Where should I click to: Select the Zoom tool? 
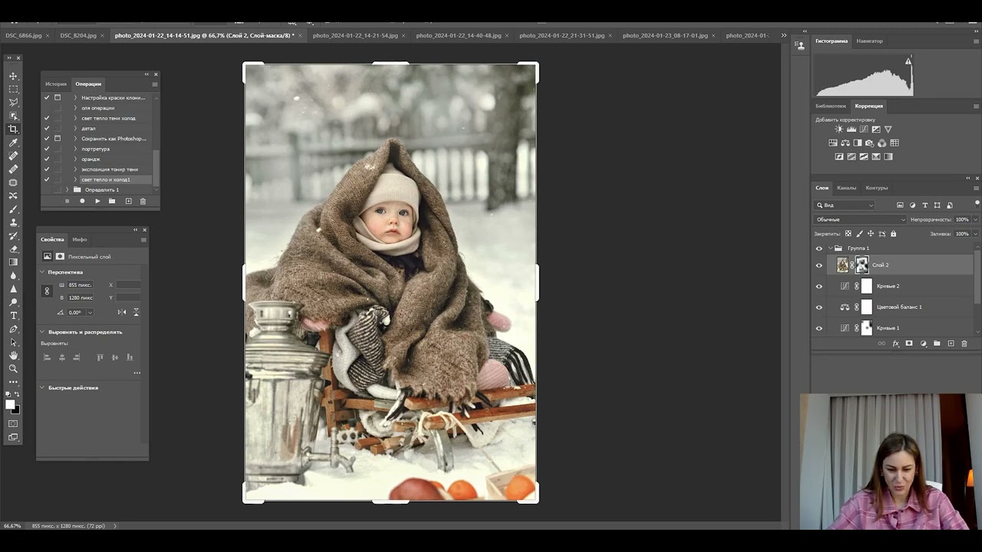(13, 369)
